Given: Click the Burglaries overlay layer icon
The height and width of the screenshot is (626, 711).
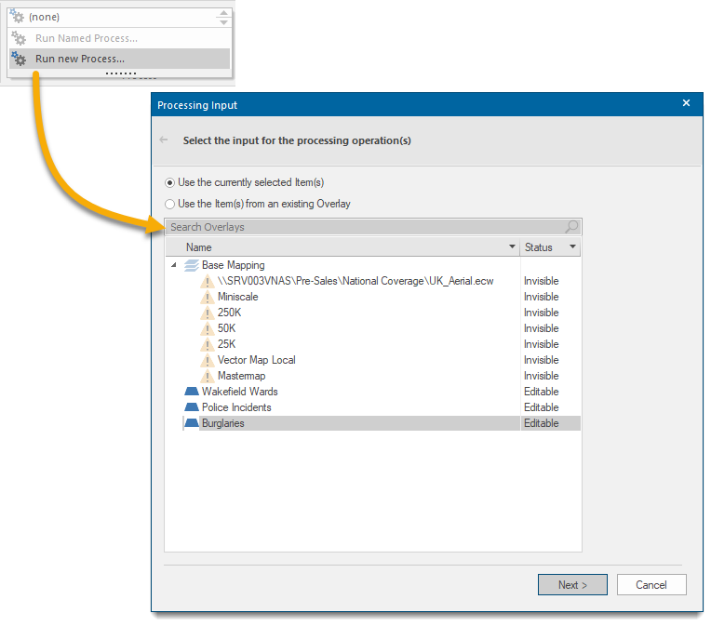Looking at the screenshot, I should pos(192,423).
